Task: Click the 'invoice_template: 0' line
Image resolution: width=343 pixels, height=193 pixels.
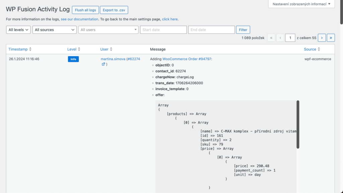Action: click(x=172, y=89)
